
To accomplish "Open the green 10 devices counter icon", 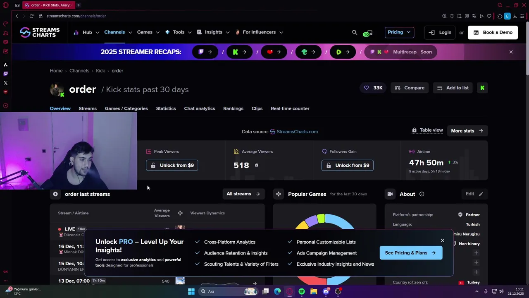I will coord(367,33).
